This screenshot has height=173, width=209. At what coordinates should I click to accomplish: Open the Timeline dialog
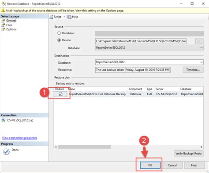(193, 70)
